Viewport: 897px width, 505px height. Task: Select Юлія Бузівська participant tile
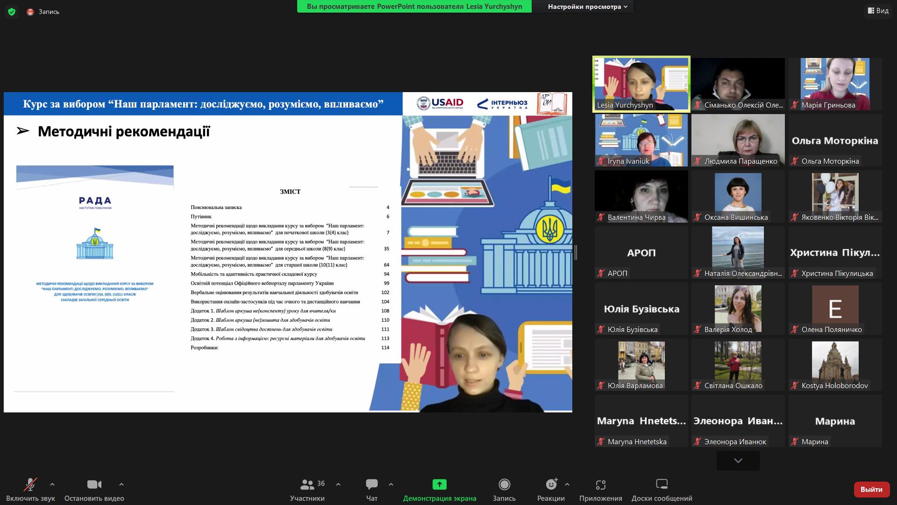(x=641, y=309)
